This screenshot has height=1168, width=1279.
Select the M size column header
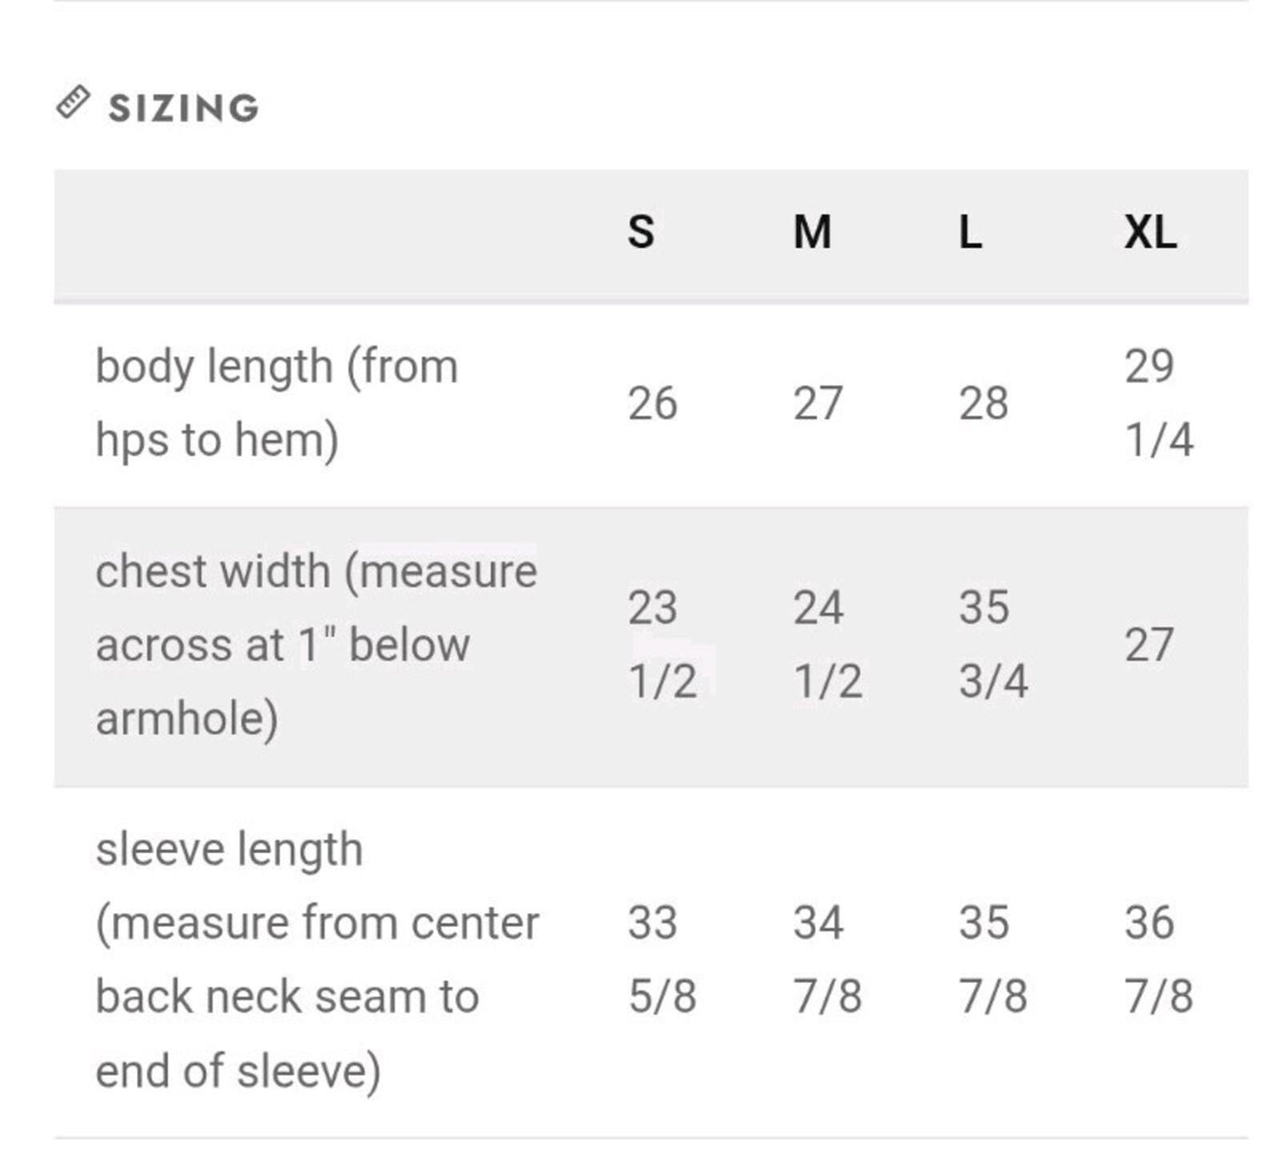(812, 233)
